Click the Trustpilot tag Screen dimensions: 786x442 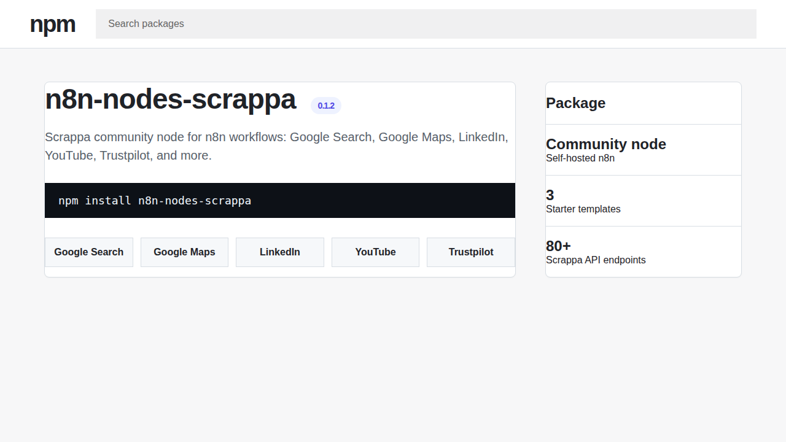click(470, 252)
